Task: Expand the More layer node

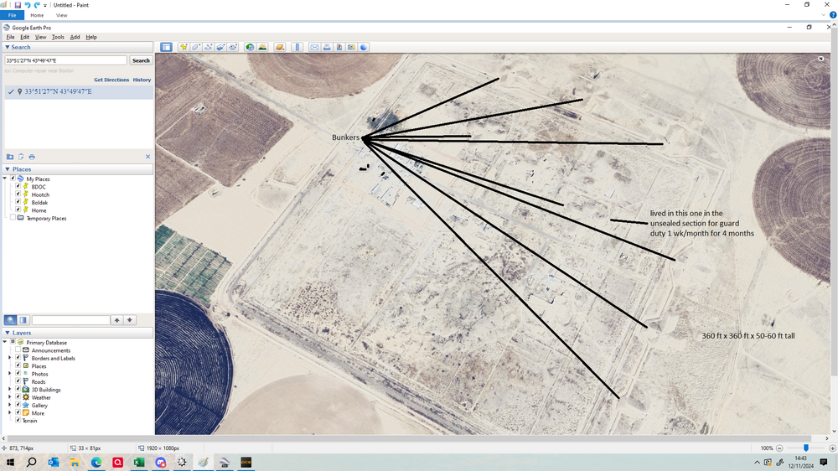Action: pyautogui.click(x=9, y=412)
